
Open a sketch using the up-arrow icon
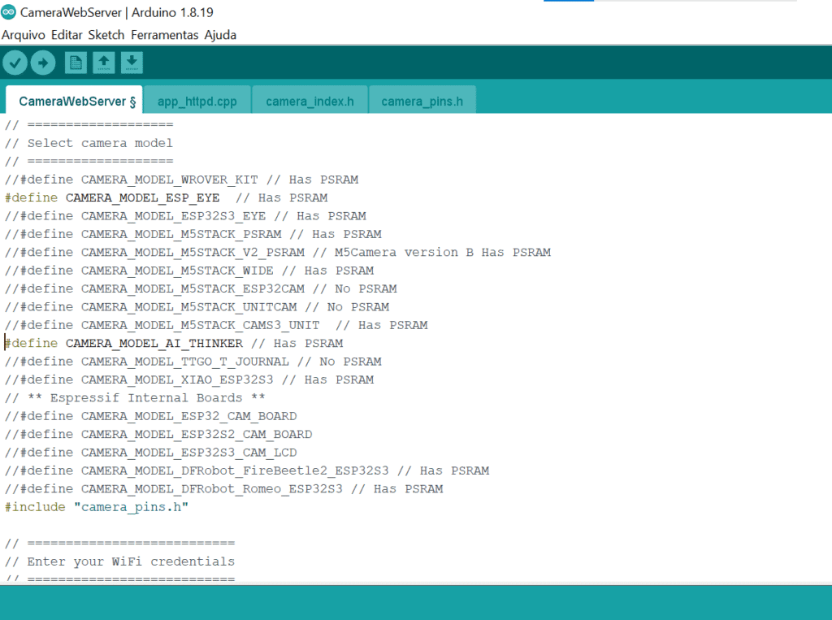103,63
